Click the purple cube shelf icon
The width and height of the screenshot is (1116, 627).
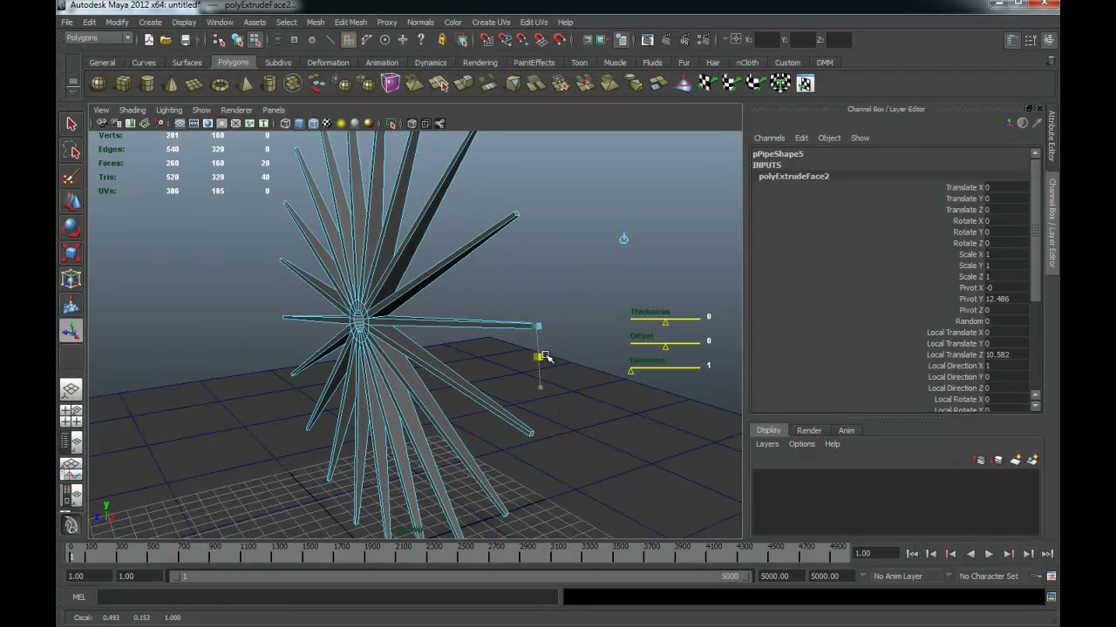coord(390,84)
